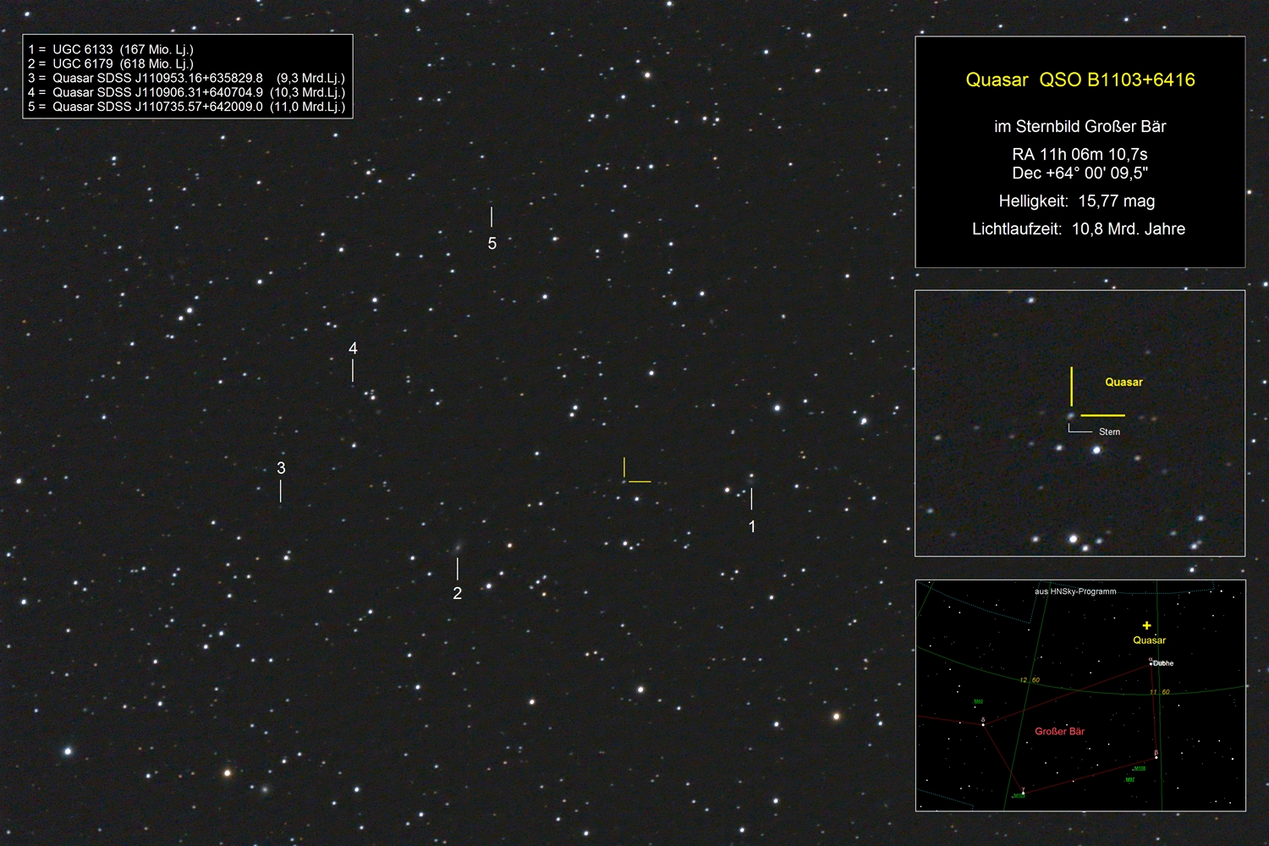Click the 'Stern' label in the zoomed inset
1269x846 pixels.
click(x=1109, y=432)
